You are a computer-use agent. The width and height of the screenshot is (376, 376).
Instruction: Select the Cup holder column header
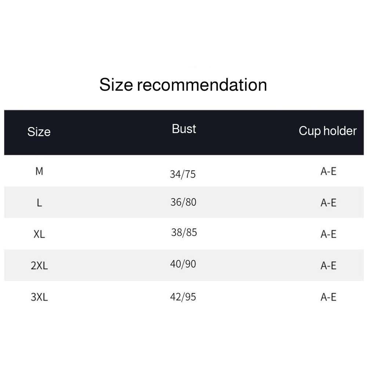click(328, 131)
